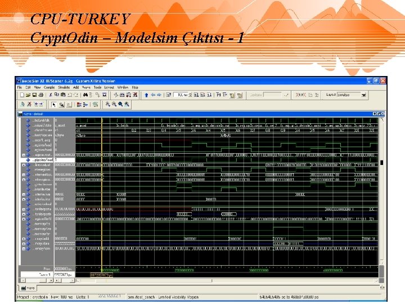Click the blue up arrow icon
The height and width of the screenshot is (304, 405).
(x=146, y=95)
